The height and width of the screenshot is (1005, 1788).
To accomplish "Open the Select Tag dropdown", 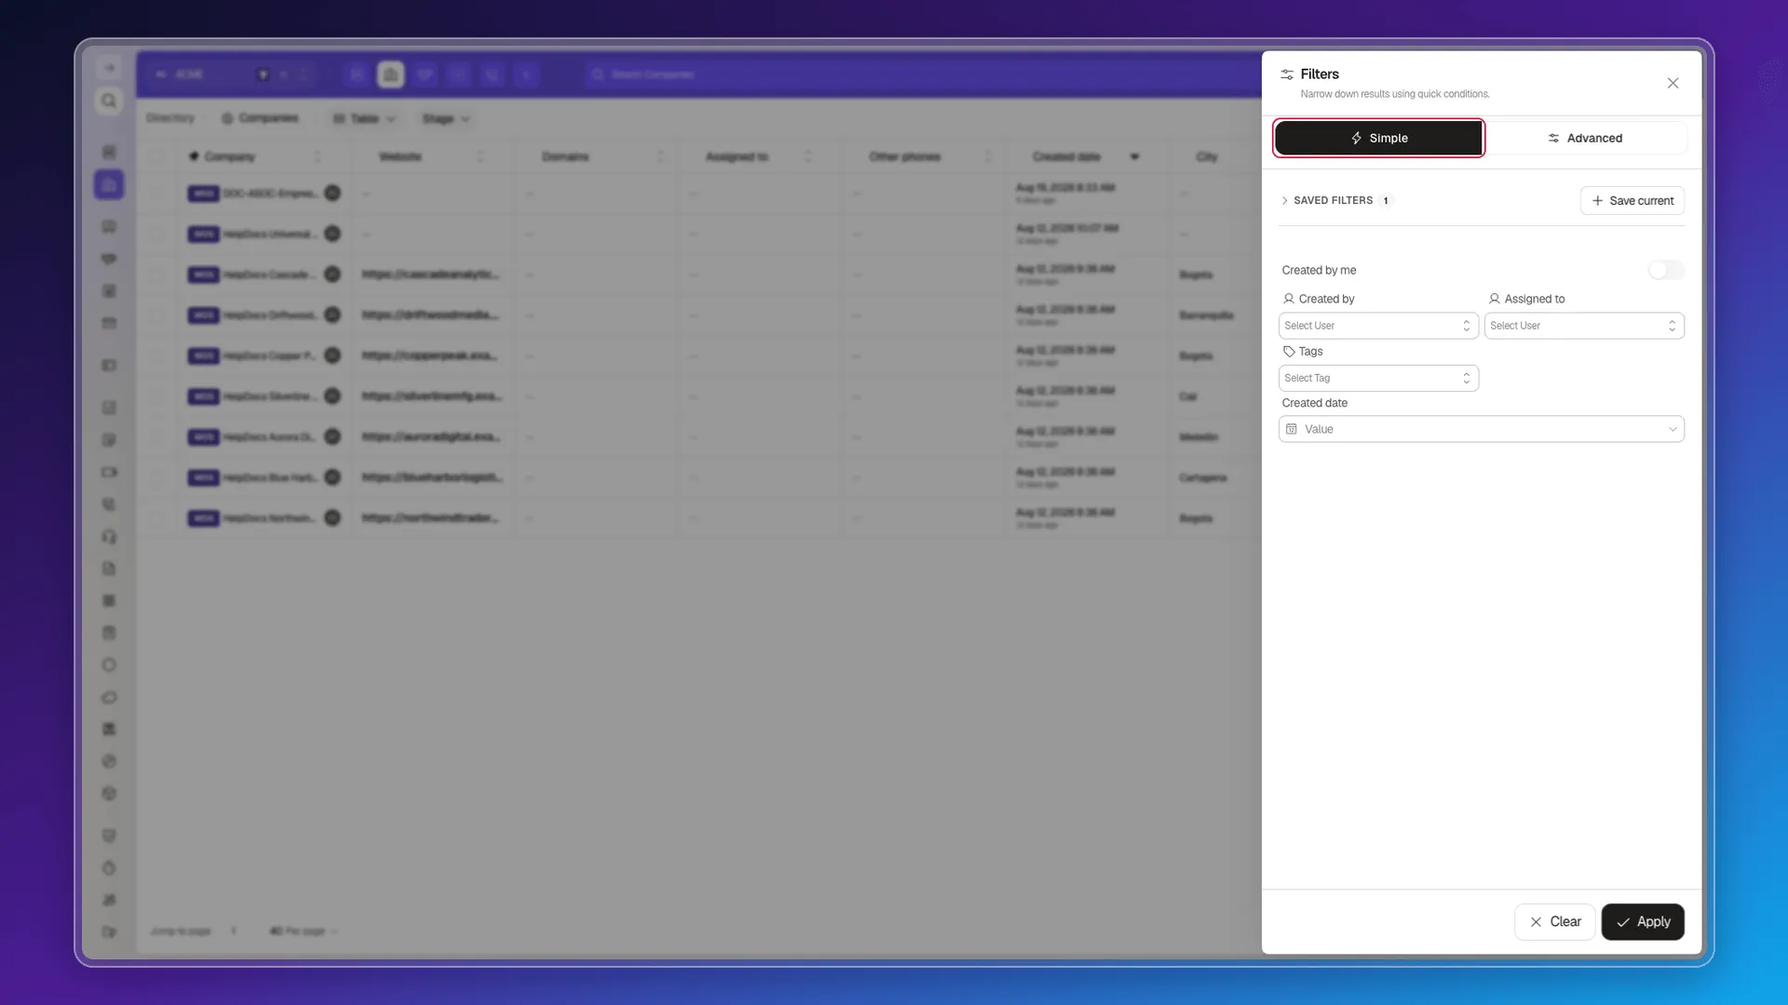I will coord(1378,378).
